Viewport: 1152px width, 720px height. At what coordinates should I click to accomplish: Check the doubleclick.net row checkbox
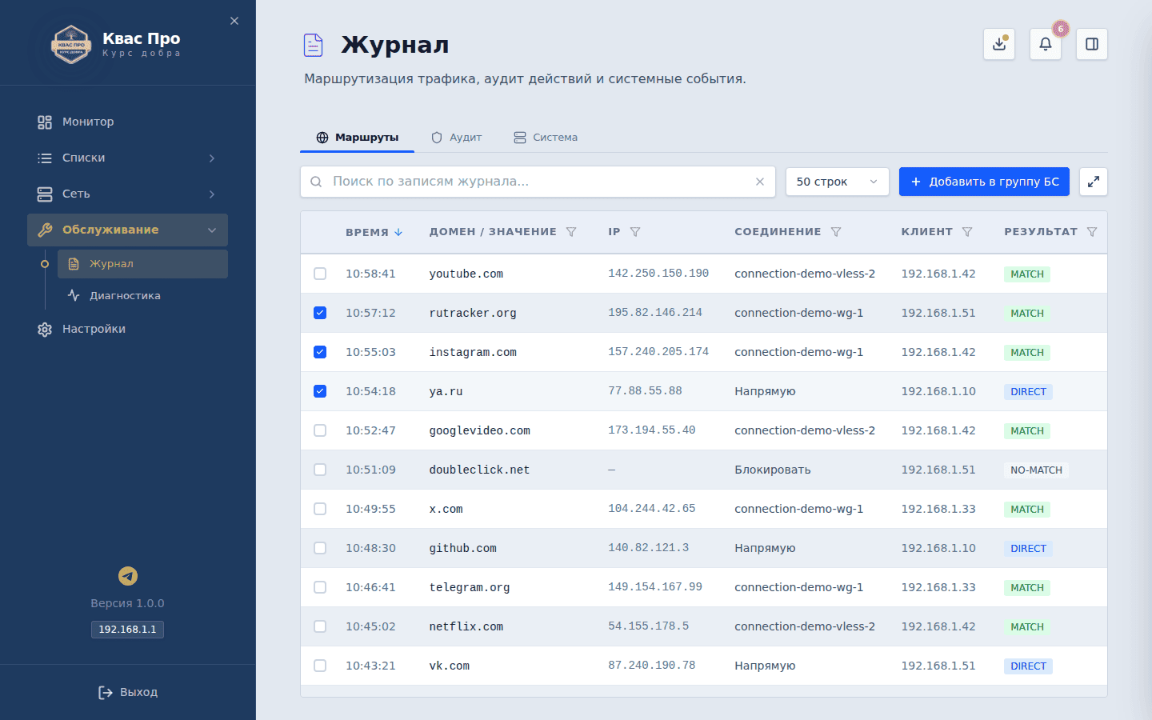[x=320, y=470]
